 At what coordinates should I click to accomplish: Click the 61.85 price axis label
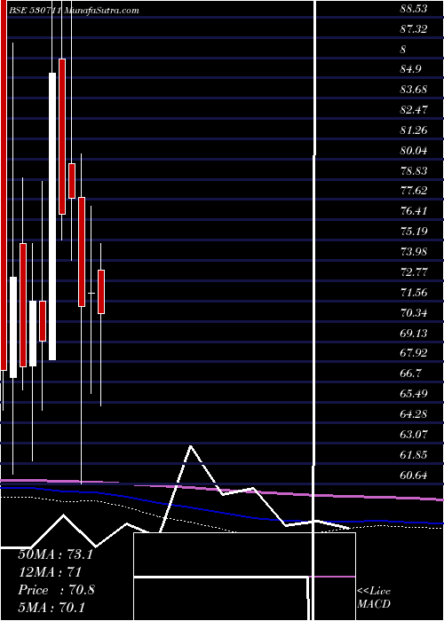(x=414, y=454)
